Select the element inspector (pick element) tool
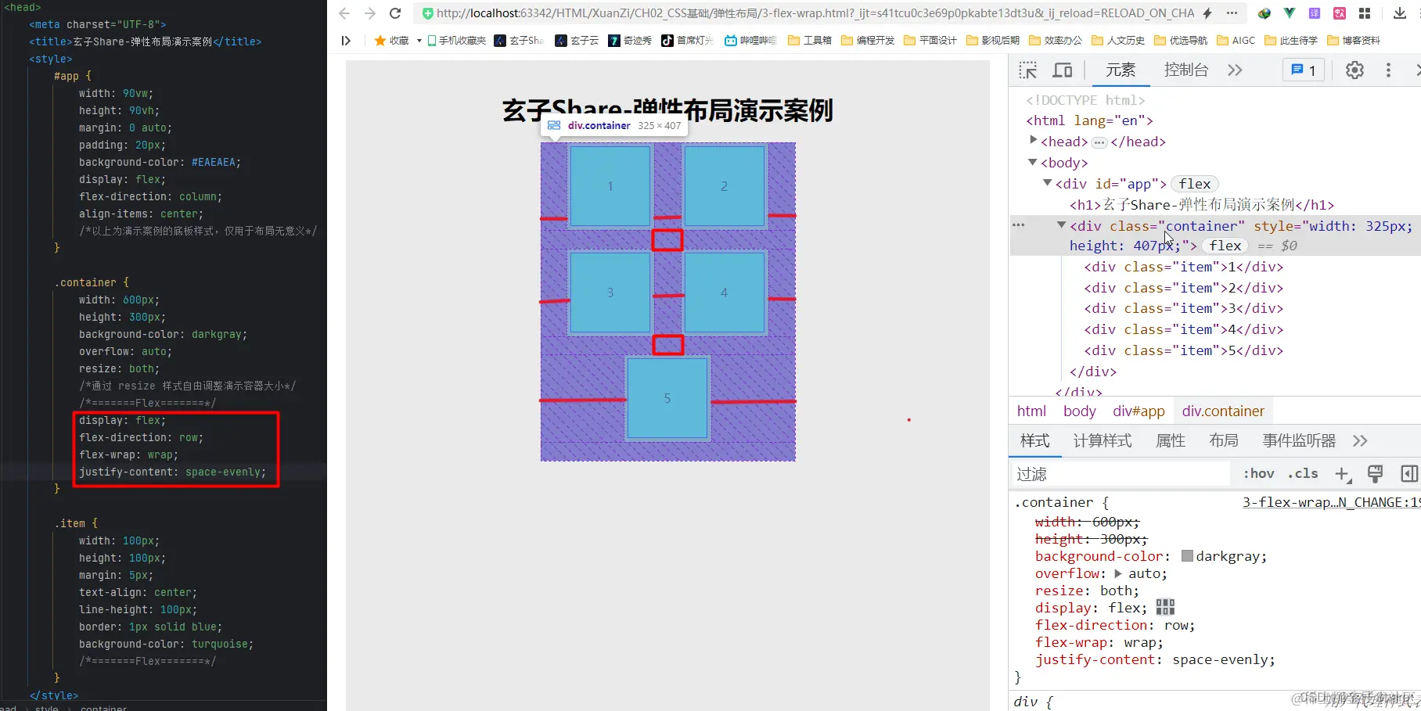The width and height of the screenshot is (1421, 711). click(1027, 70)
